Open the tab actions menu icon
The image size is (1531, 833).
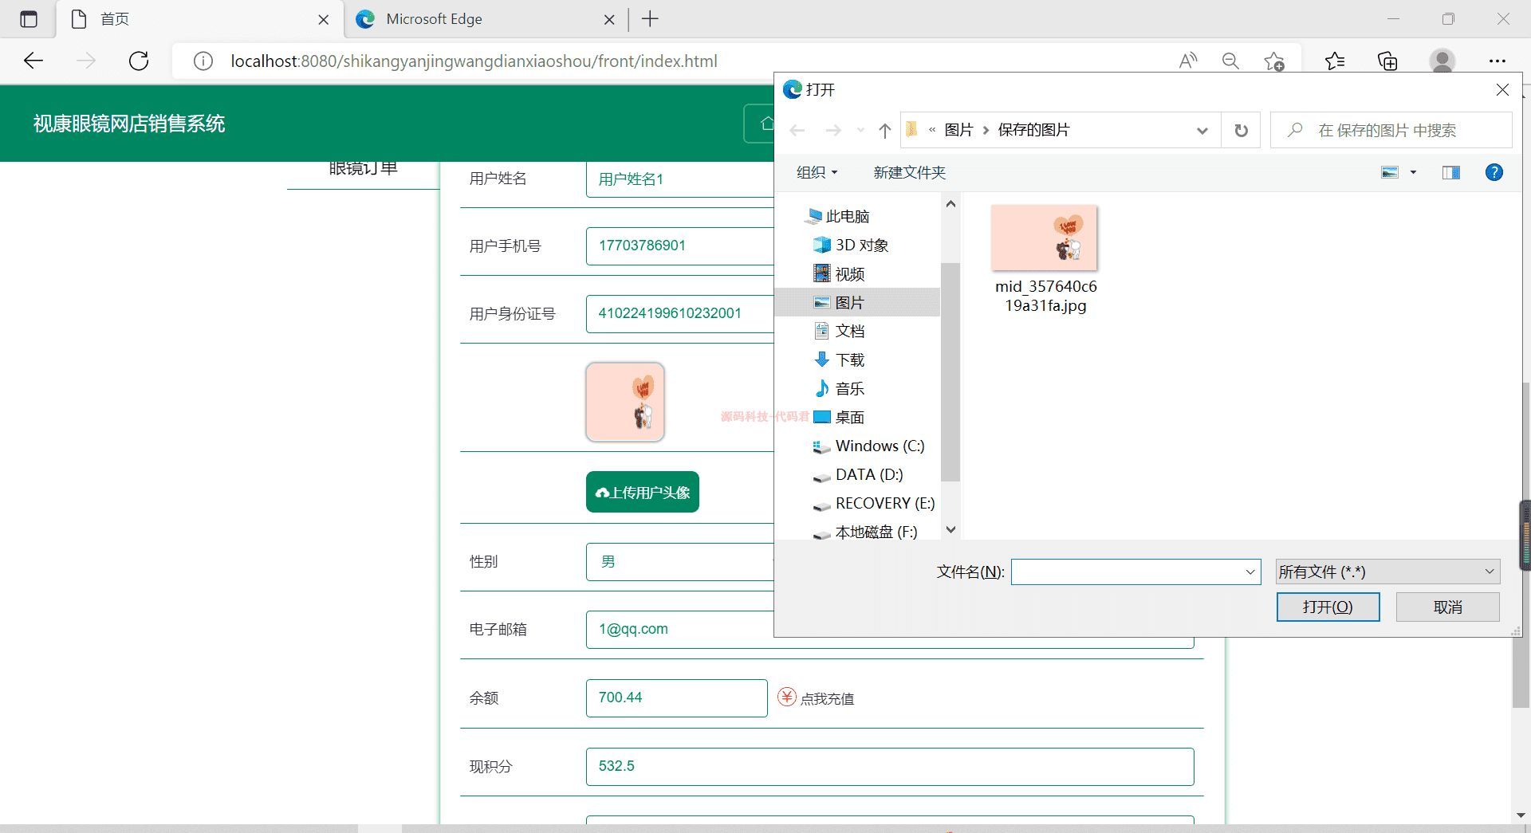[x=29, y=19]
